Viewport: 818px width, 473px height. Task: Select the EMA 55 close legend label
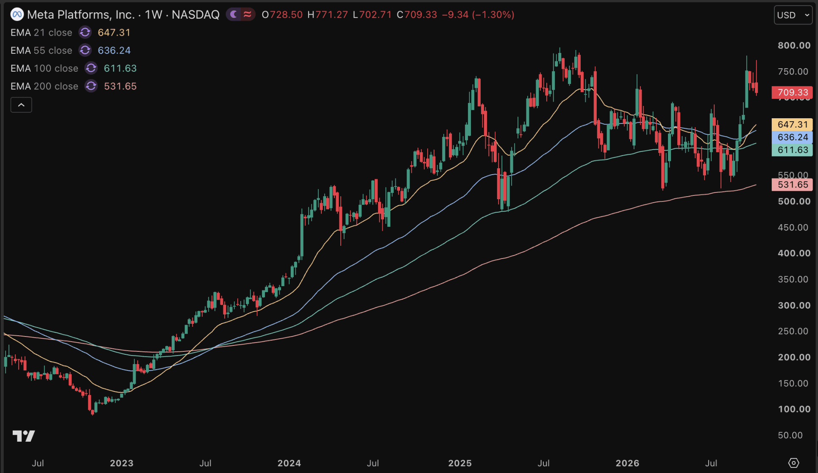(x=41, y=50)
